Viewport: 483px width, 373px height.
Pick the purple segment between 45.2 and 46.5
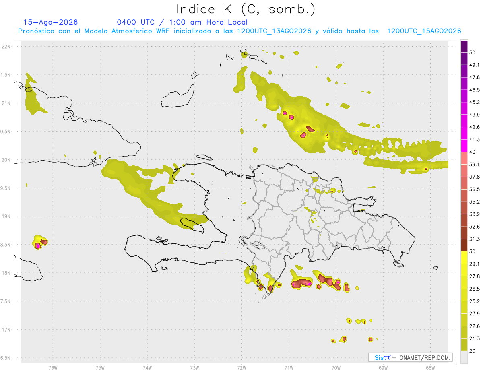(x=464, y=96)
